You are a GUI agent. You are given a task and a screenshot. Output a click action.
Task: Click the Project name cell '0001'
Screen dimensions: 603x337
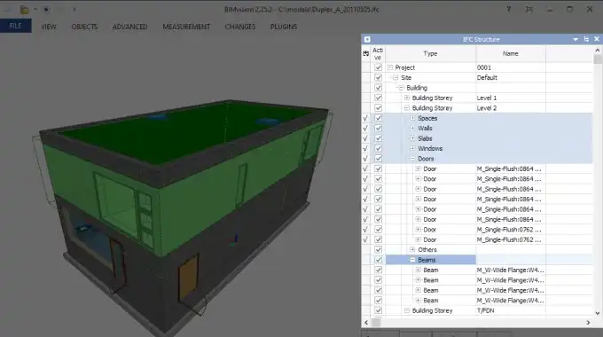(484, 67)
